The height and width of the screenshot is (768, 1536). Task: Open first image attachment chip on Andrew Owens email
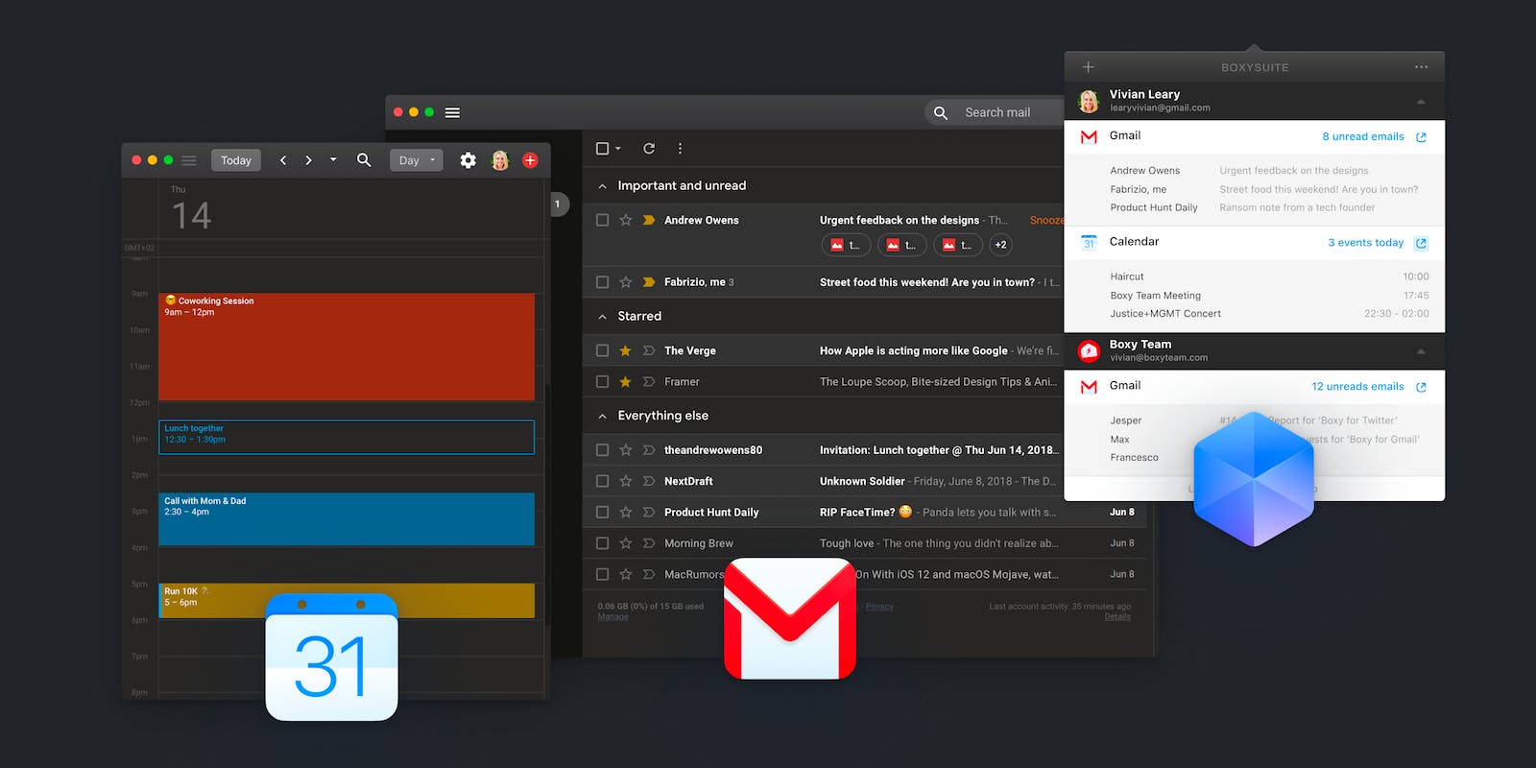click(846, 245)
